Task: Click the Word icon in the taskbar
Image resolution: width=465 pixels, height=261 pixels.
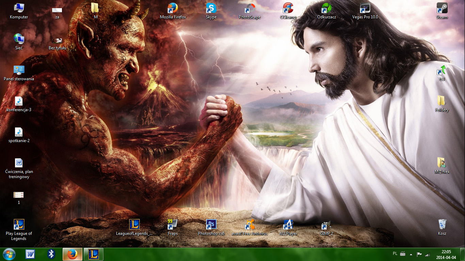Action: [x=30, y=254]
